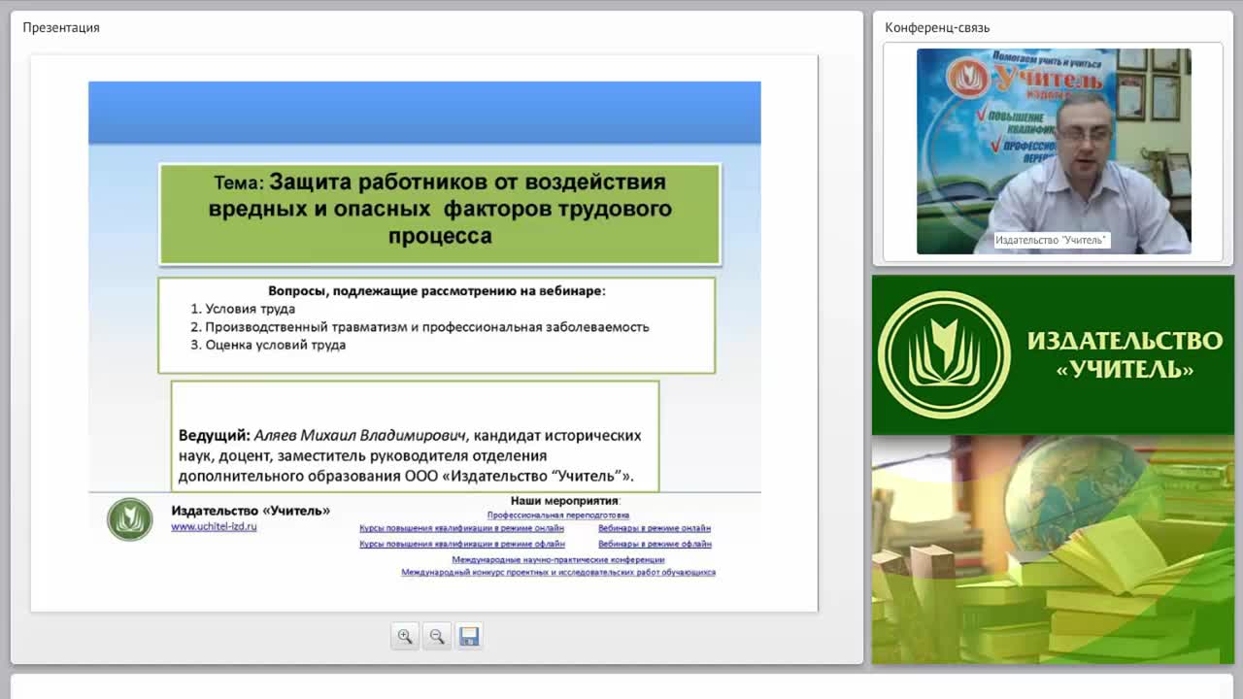1243x699 pixels.
Task: Click item 2. Производственный травматизм и профессиональная заболеваемость
Action: pyautogui.click(x=420, y=327)
